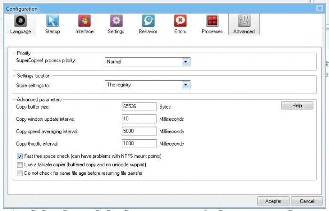
Task: Click the Copy buffer size field
Action: click(139, 106)
